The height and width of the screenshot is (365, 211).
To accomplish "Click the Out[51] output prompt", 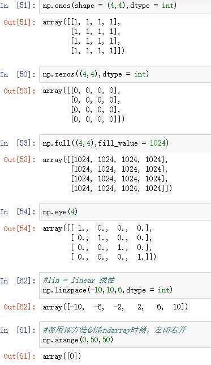I will [x=20, y=22].
